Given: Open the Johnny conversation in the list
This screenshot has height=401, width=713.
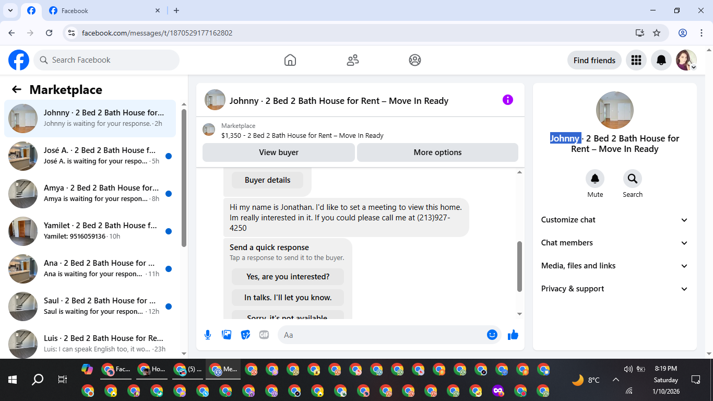Looking at the screenshot, I should [x=90, y=119].
